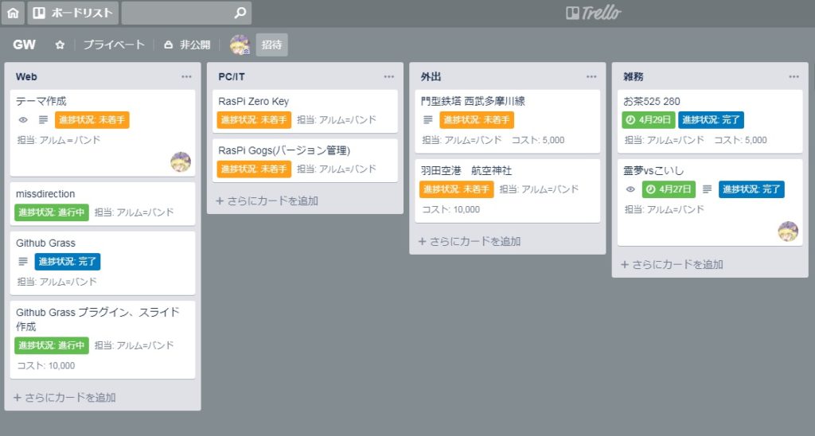Click description icon on Github Grass card
The image size is (815, 436).
pyautogui.click(x=23, y=262)
